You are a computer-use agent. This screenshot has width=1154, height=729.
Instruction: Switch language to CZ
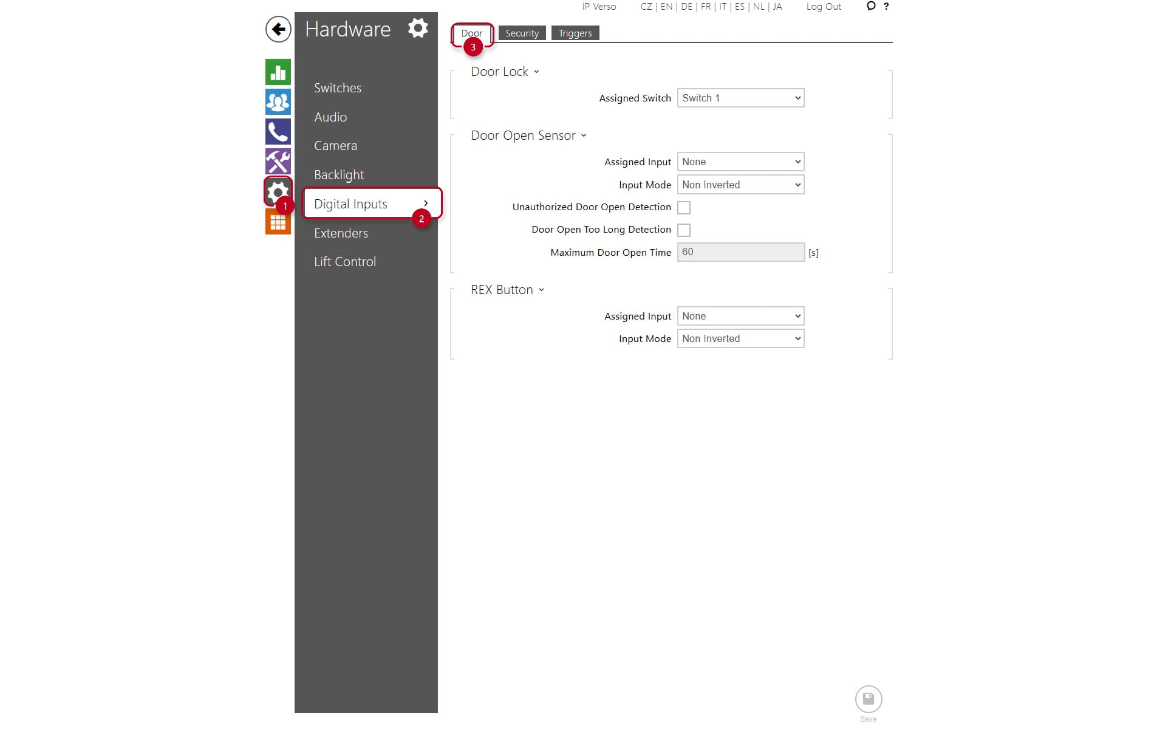pyautogui.click(x=646, y=7)
